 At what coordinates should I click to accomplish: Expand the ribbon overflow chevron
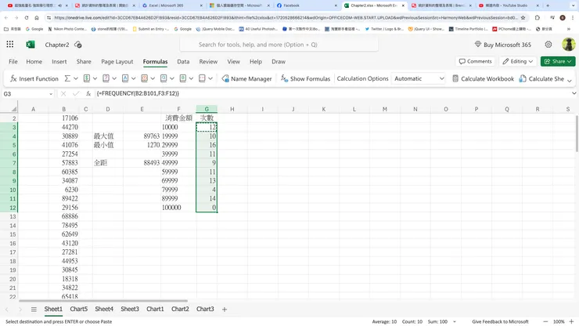click(x=570, y=80)
